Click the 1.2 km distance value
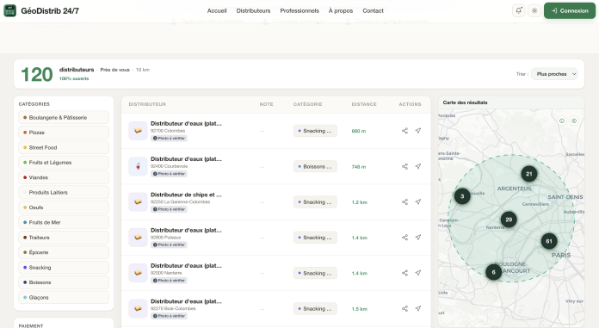This screenshot has width=599, height=328. click(360, 202)
